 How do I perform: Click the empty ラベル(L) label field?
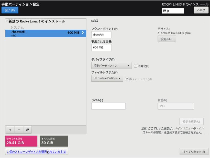108,106
